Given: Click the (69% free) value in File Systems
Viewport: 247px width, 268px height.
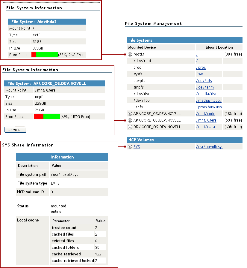Looking at the screenshot, I should pos(233,120).
